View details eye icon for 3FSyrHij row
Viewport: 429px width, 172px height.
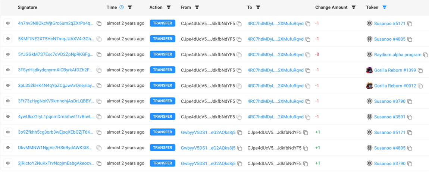[x=8, y=70]
